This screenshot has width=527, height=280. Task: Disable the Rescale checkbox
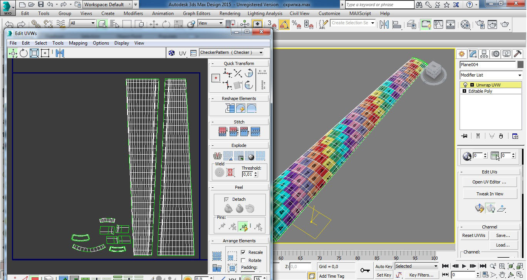[243, 252]
